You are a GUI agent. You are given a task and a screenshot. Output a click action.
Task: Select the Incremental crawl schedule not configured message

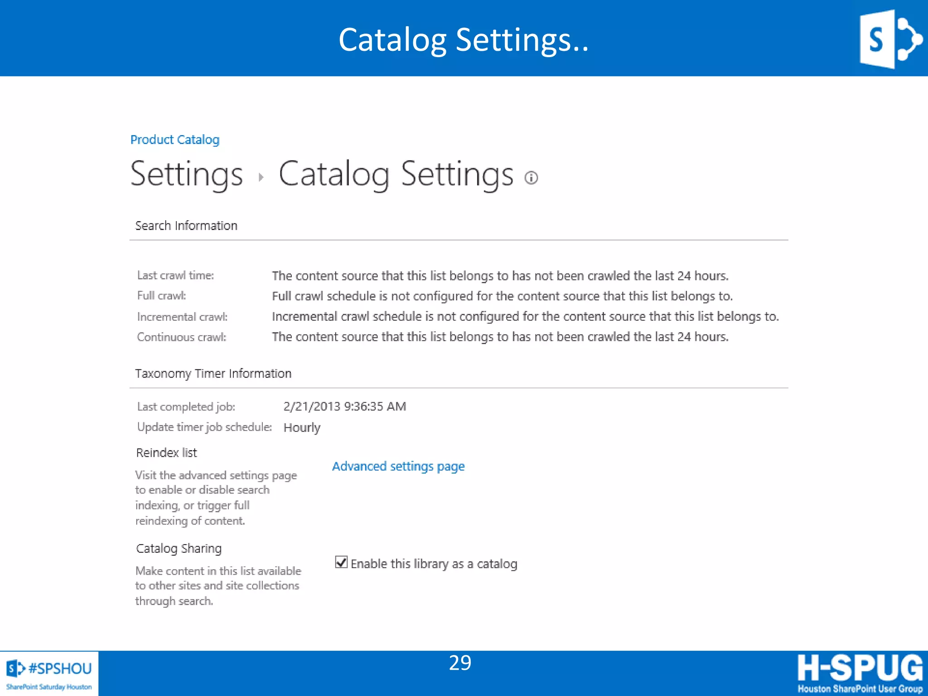pyautogui.click(x=526, y=317)
